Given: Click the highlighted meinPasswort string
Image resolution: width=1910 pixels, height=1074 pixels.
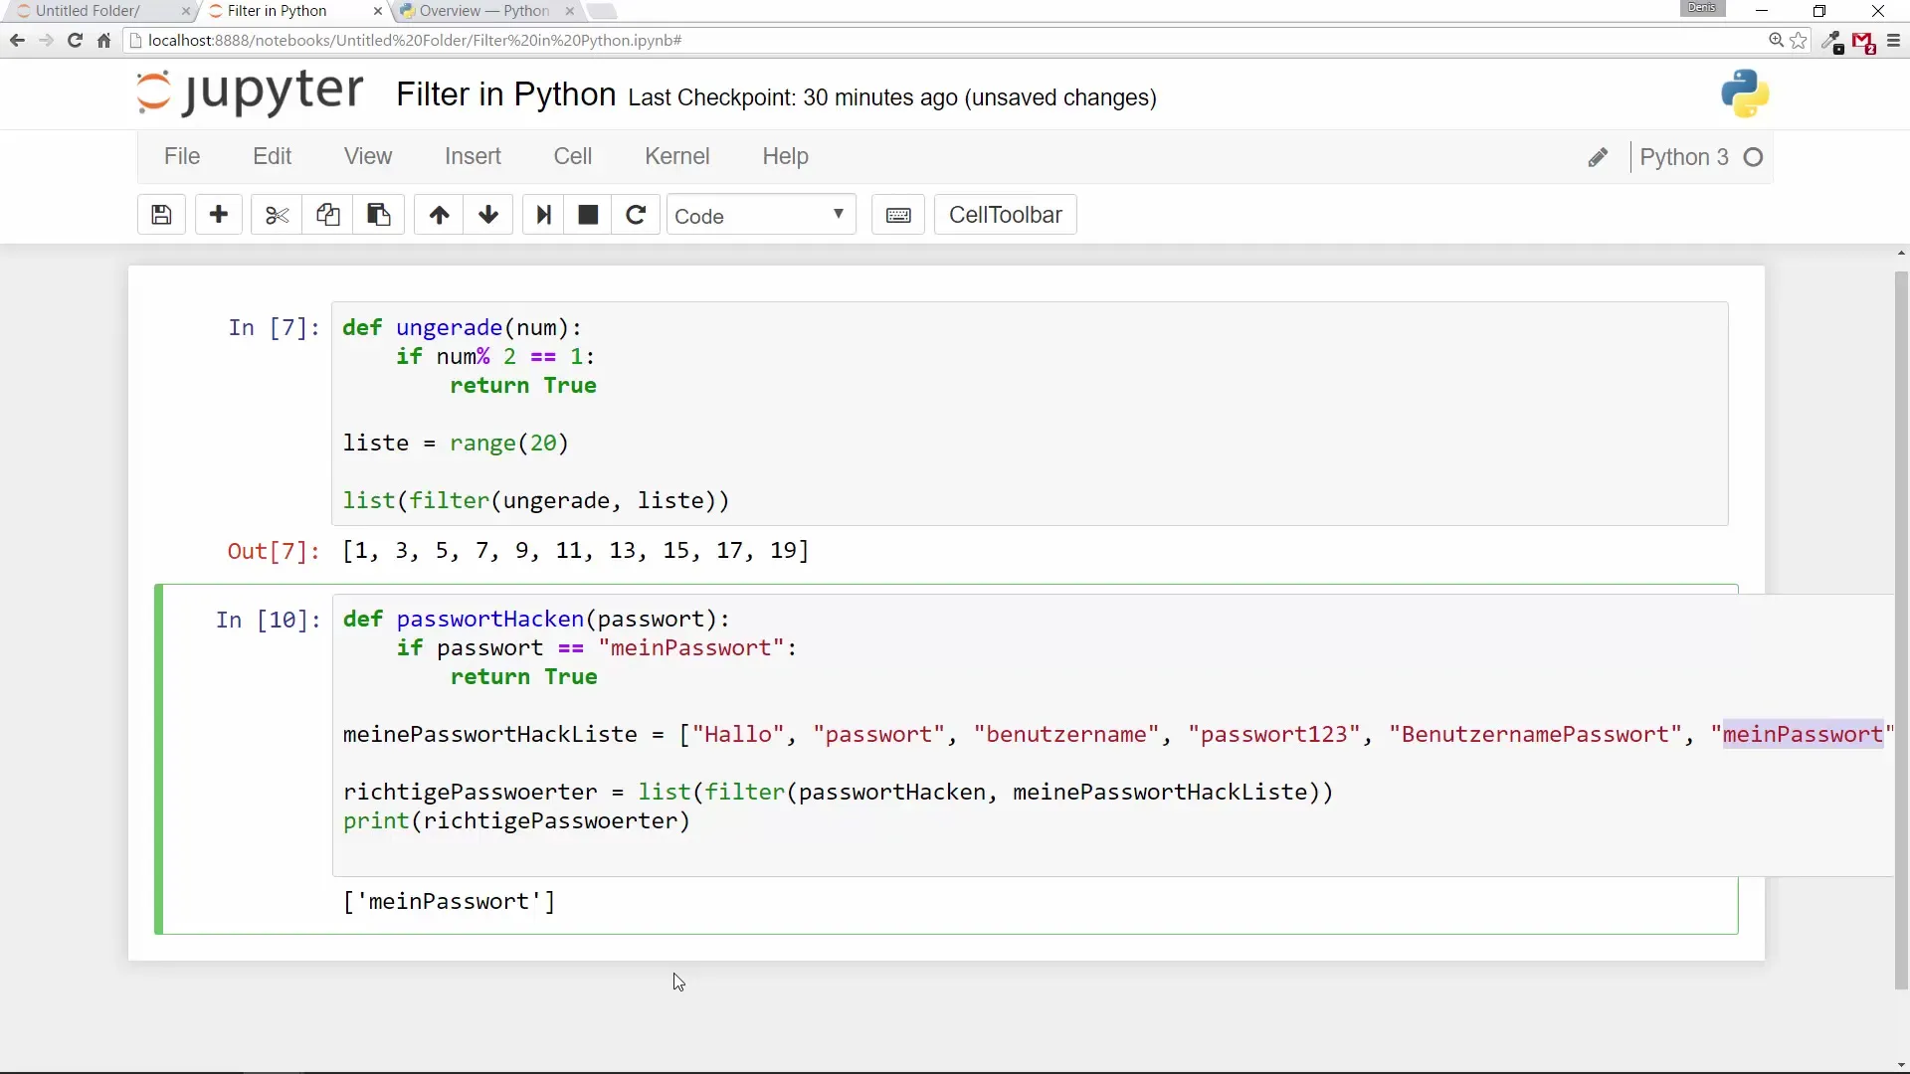Looking at the screenshot, I should point(1803,734).
